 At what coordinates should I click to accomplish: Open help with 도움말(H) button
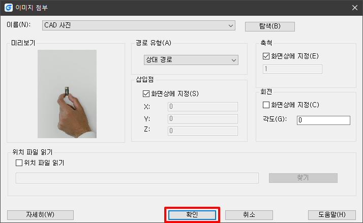click(332, 215)
